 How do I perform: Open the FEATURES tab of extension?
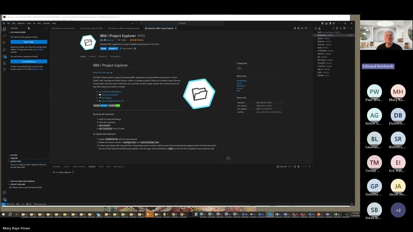92,56
